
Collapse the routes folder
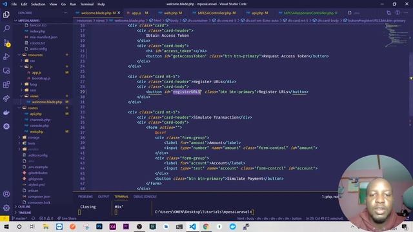33,108
